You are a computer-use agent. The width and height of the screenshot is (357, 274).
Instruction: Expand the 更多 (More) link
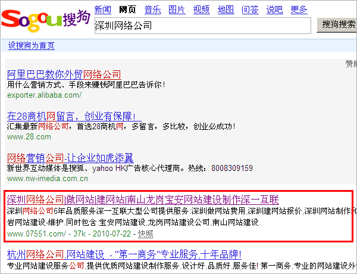[x=299, y=9]
